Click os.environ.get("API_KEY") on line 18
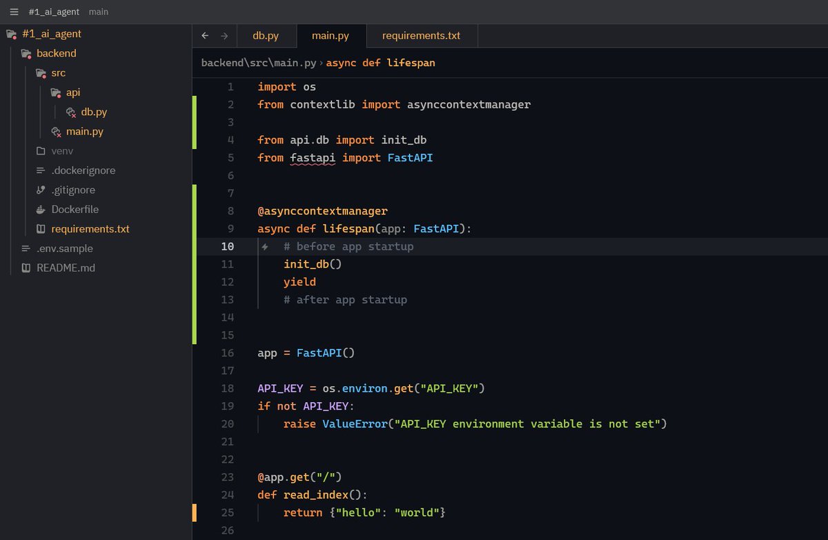 pyautogui.click(x=404, y=388)
